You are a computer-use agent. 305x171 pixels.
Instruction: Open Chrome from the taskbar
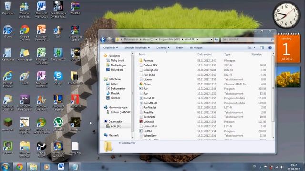pos(20,167)
